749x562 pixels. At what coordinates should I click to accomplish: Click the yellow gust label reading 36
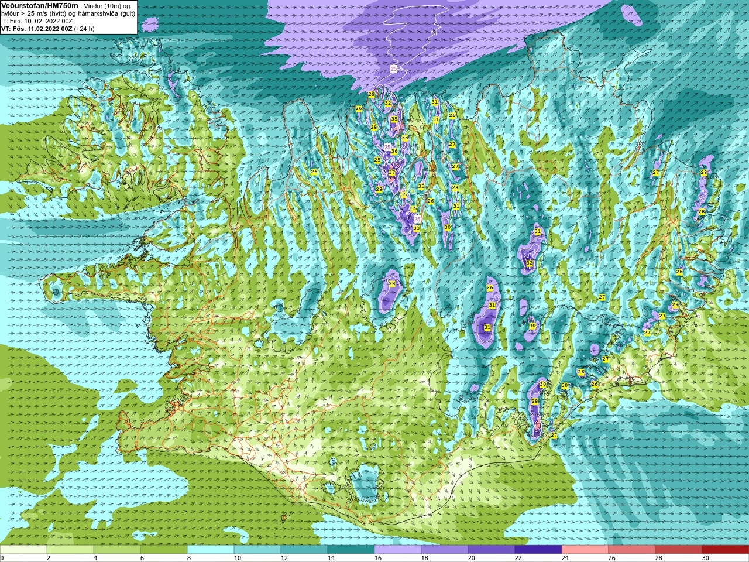tap(394, 151)
